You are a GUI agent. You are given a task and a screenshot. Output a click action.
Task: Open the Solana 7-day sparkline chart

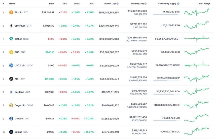[197, 131]
